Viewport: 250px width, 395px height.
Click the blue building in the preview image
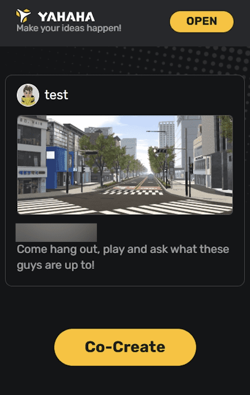(60, 167)
